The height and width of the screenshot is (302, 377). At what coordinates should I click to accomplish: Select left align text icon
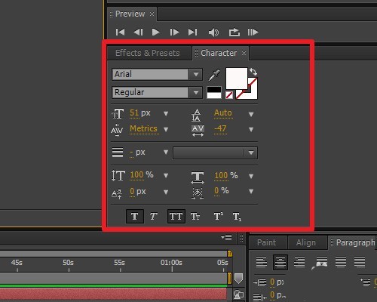[262, 262]
